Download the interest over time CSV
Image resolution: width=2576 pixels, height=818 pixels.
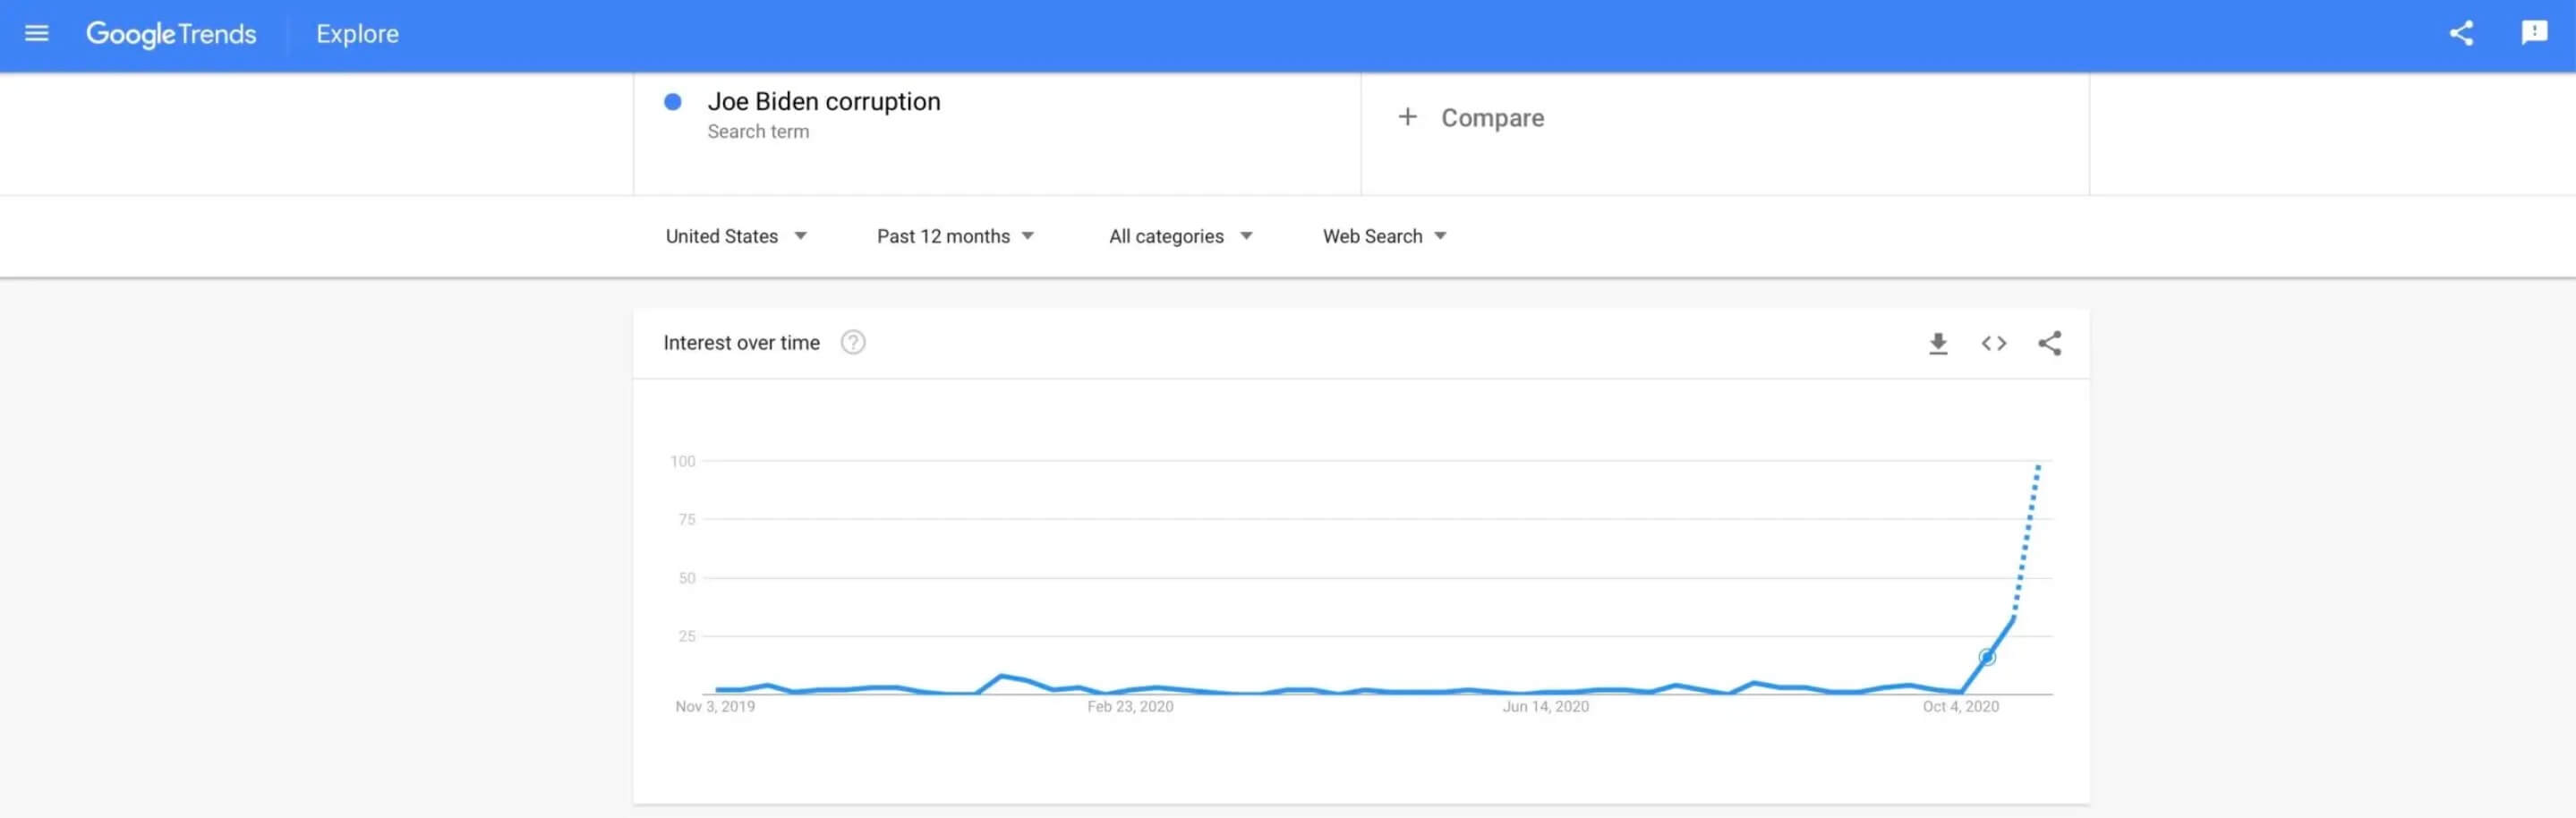pos(1938,344)
